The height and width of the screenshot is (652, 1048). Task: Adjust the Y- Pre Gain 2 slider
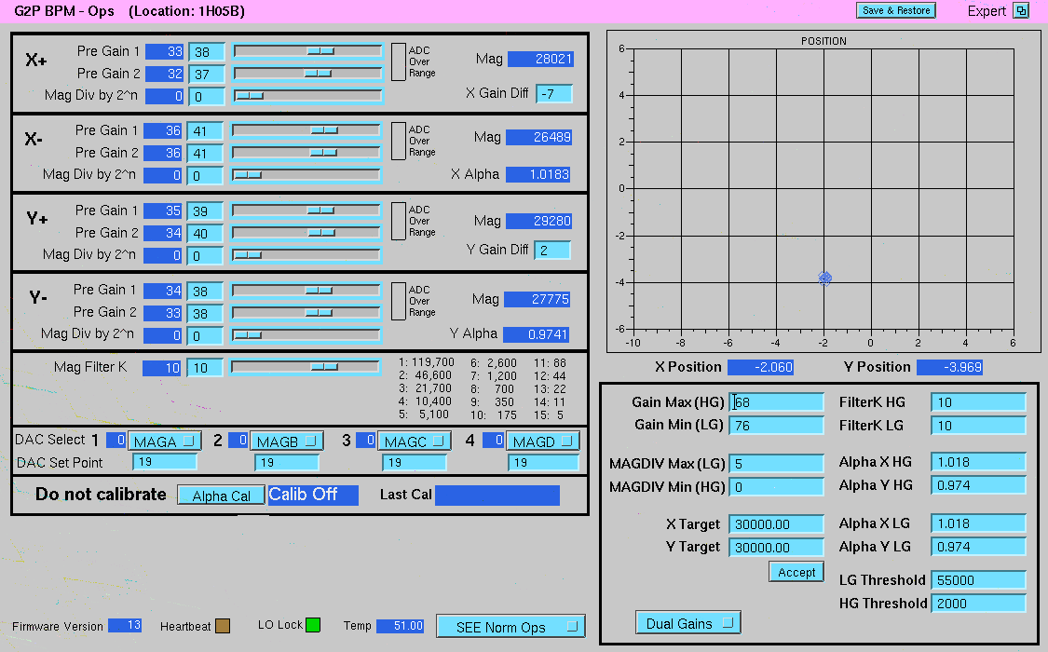click(306, 313)
